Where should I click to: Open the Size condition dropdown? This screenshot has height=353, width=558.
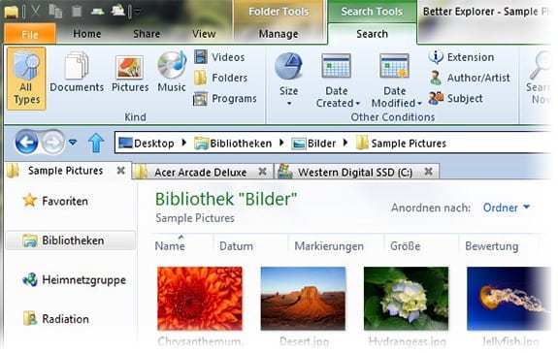pos(288,80)
